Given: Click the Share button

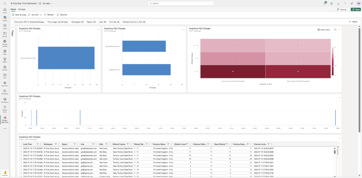Looking at the screenshot, I should point(355,10).
